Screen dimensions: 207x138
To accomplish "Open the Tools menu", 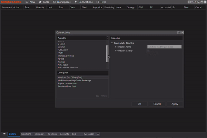I will pyautogui.click(x=44, y=2).
